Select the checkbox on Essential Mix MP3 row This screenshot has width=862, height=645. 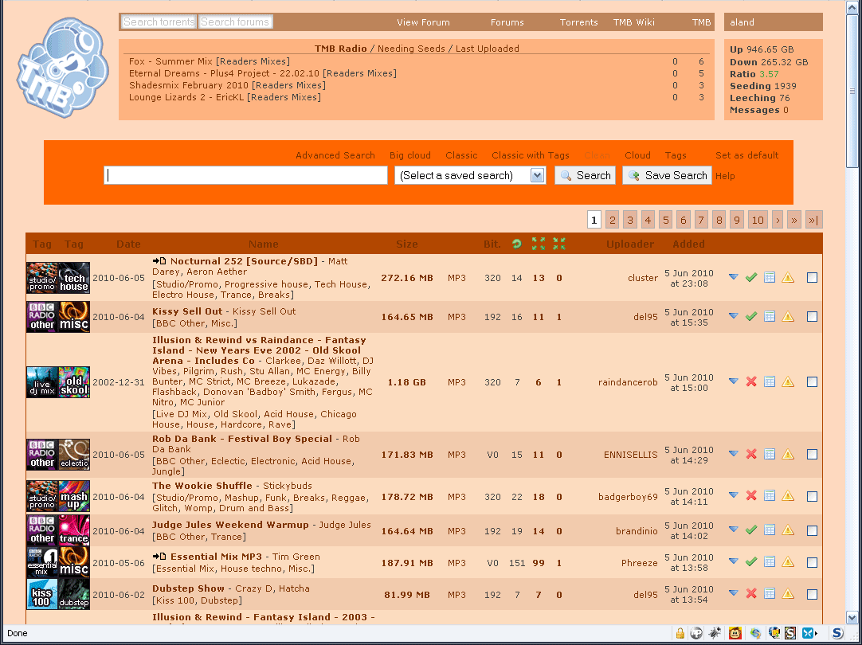(812, 562)
